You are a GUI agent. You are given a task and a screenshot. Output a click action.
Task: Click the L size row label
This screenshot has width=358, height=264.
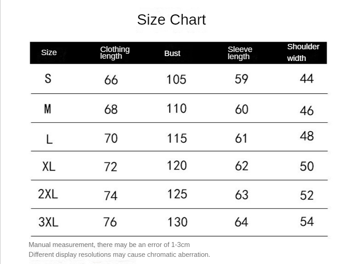point(49,139)
